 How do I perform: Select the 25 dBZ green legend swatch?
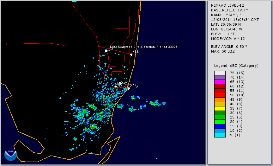tap(220, 117)
